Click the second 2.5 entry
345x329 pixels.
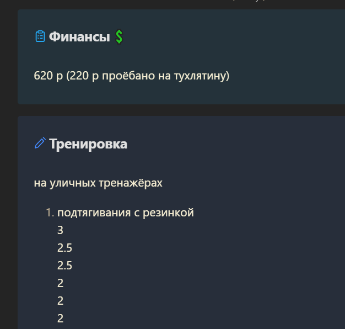(64, 266)
